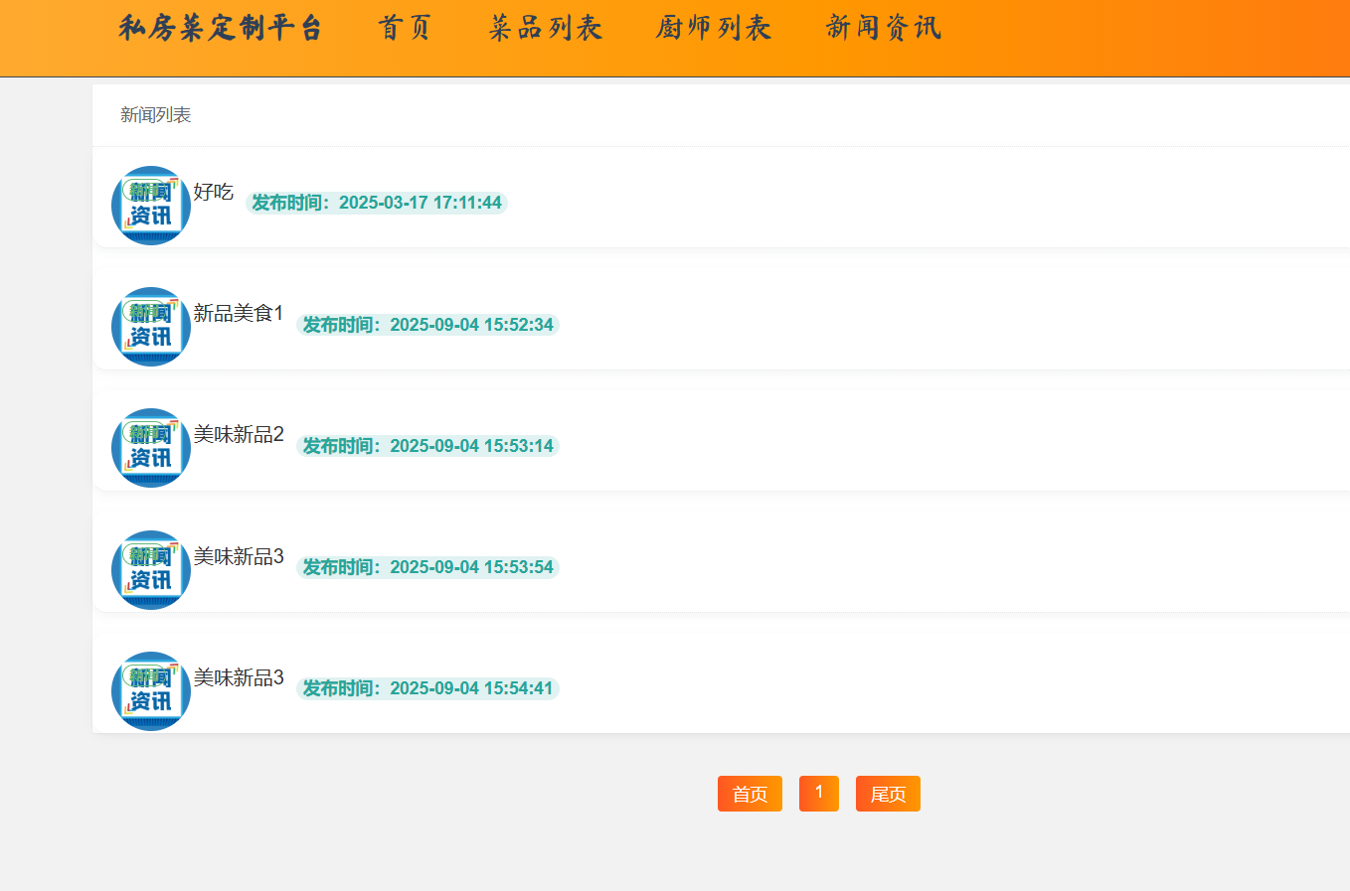Click the 2025-03-17 17:11:44 publish time tag
This screenshot has height=891, width=1350.
pos(377,203)
